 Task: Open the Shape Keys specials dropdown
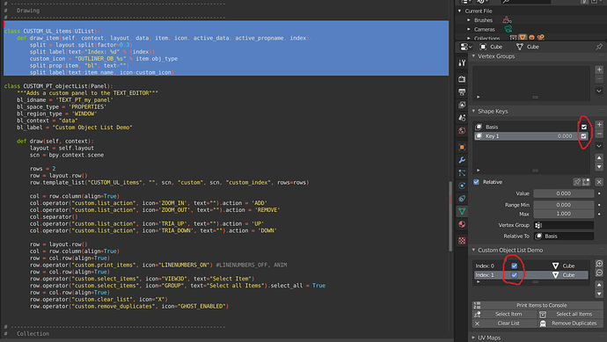(x=599, y=146)
